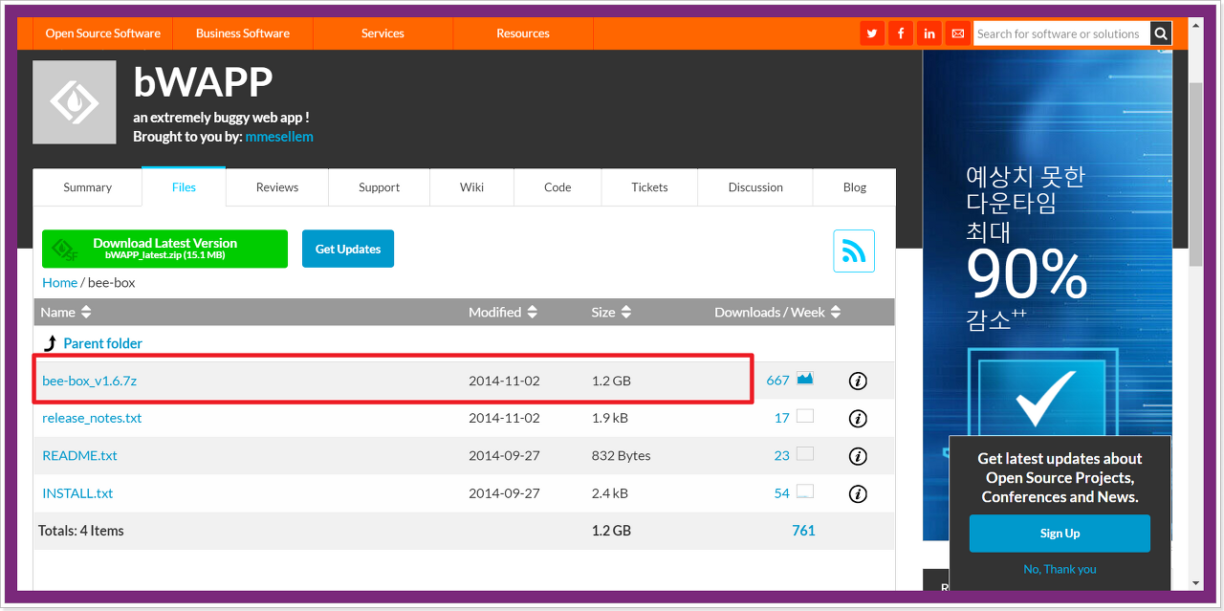Image resolution: width=1224 pixels, height=611 pixels.
Task: Open the Tickets tab
Action: coord(649,187)
